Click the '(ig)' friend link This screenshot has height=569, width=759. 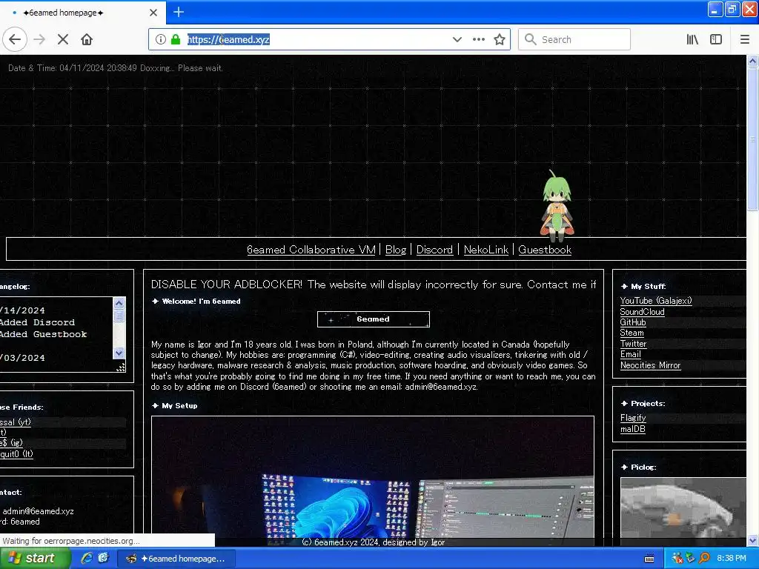pos(12,443)
